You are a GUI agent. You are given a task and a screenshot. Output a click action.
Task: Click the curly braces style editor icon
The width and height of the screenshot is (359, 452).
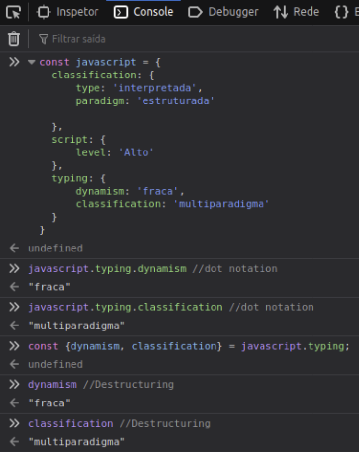[341, 12]
